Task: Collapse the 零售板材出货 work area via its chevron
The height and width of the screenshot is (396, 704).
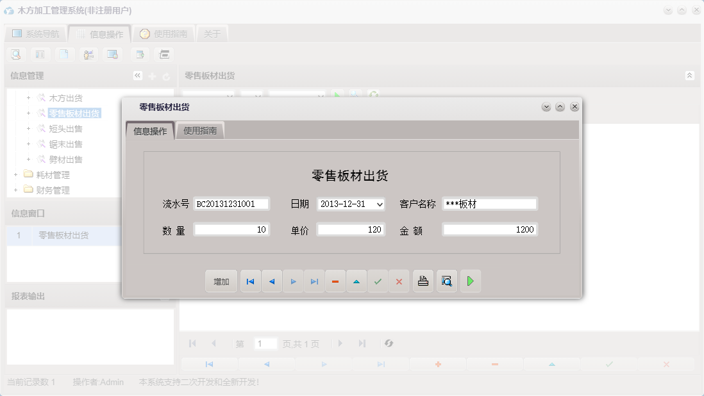Action: (x=690, y=75)
